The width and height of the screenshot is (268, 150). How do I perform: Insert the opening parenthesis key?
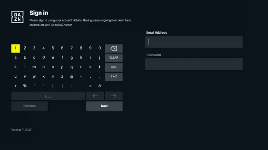(53, 86)
